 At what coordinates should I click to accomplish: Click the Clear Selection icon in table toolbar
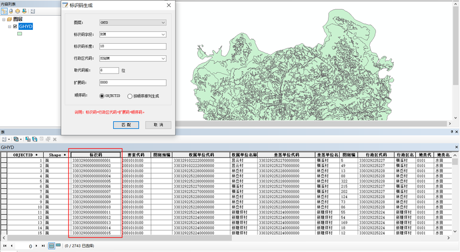coord(41,139)
